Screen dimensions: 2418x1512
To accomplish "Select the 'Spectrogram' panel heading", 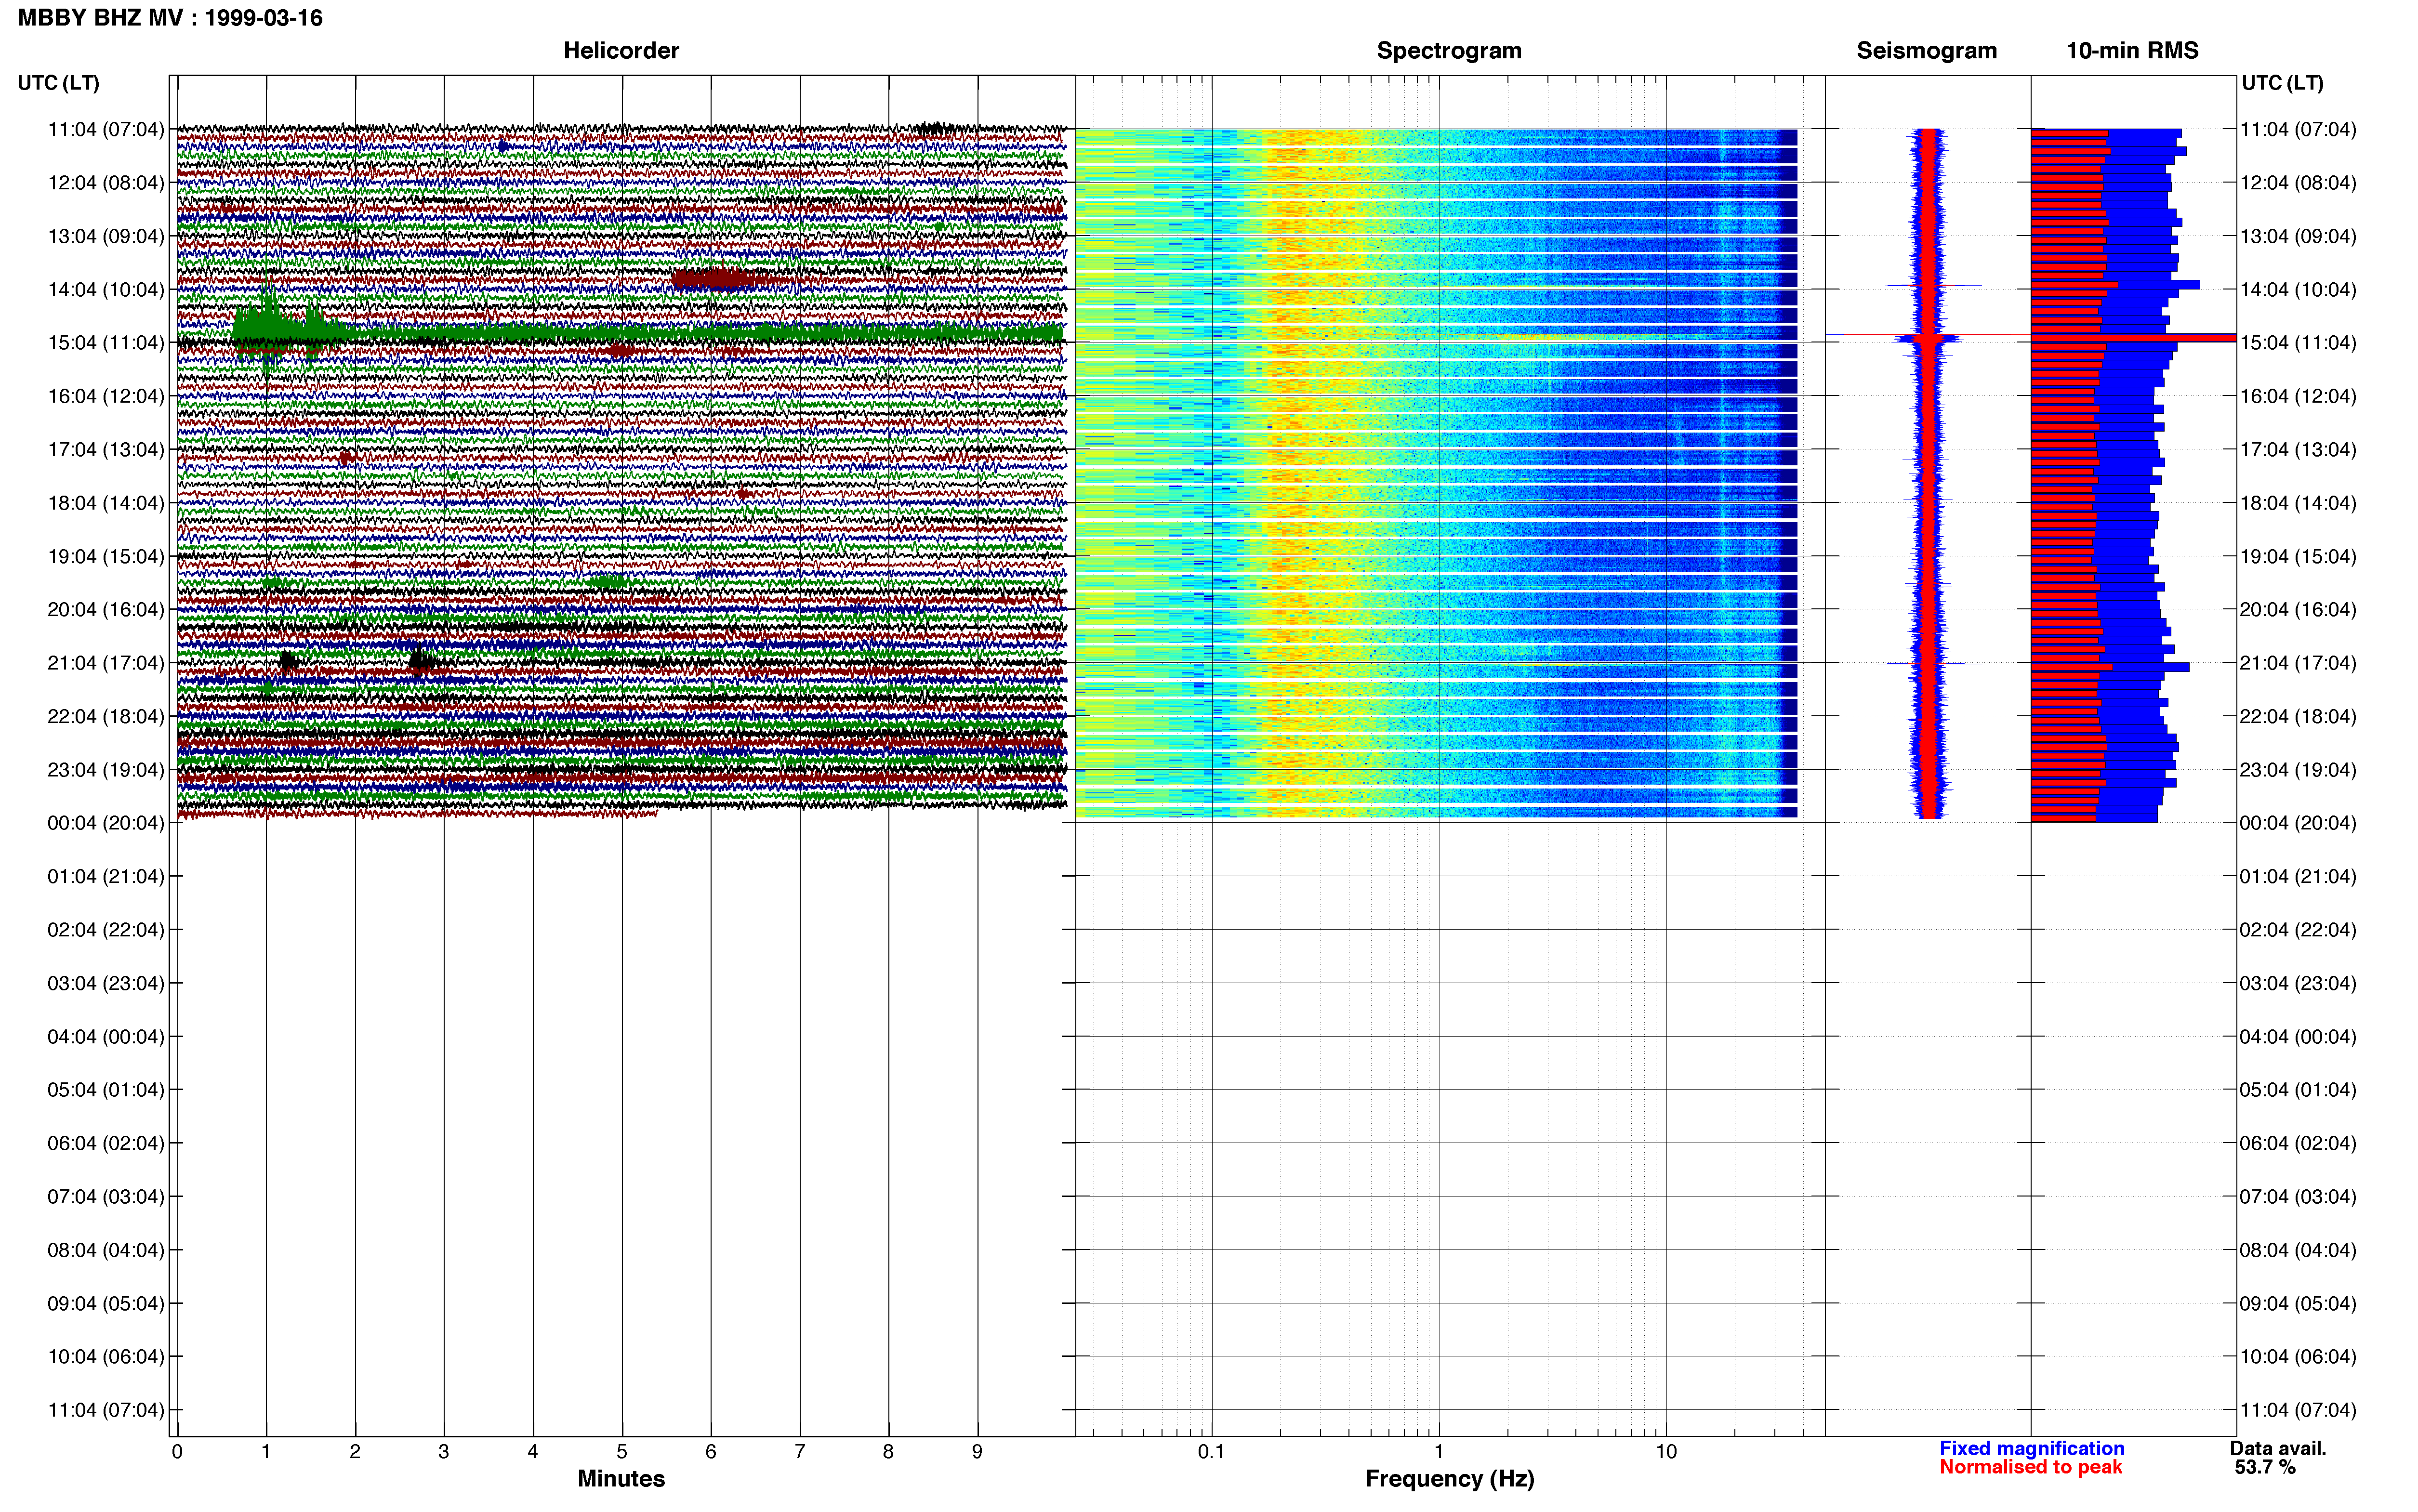I will point(1449,50).
